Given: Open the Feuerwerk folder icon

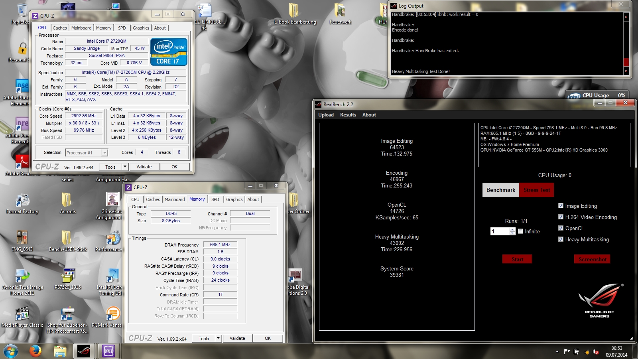Looking at the screenshot, I should 340,14.
